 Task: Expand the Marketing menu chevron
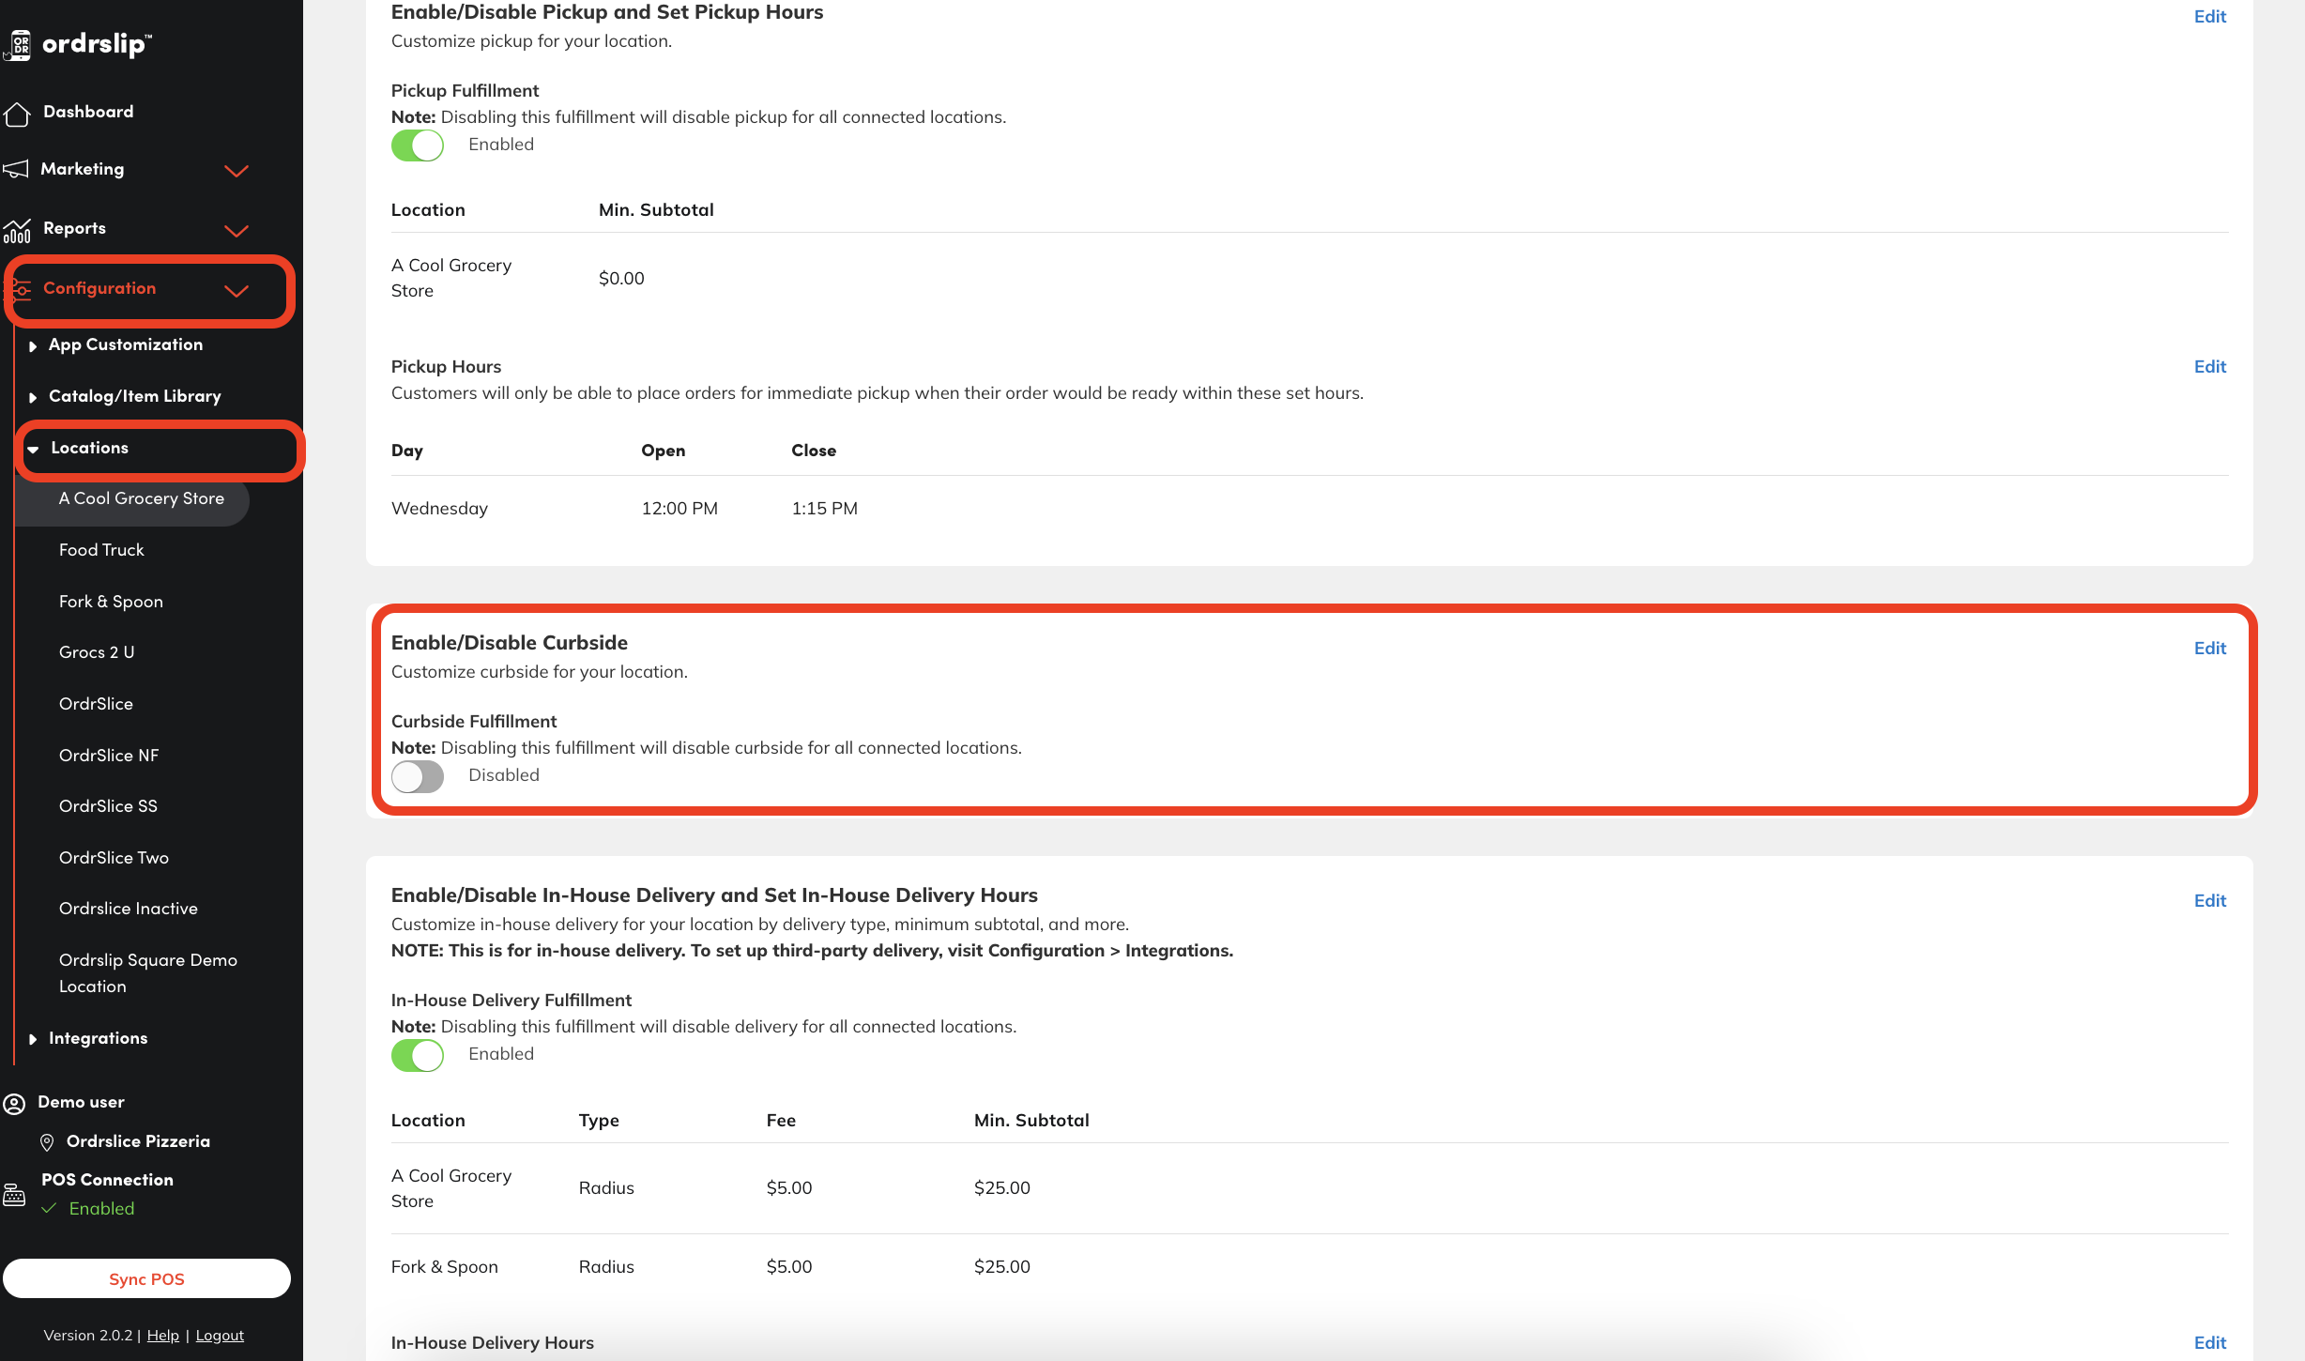click(237, 171)
